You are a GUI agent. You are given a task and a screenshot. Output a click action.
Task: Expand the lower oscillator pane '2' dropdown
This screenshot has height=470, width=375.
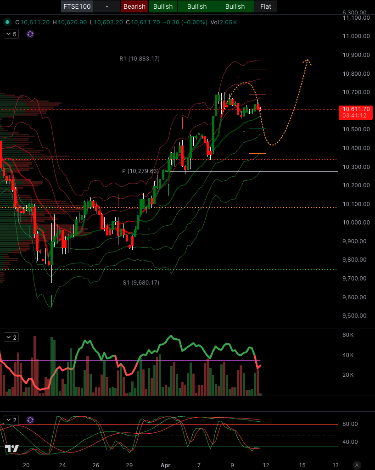tap(11, 419)
